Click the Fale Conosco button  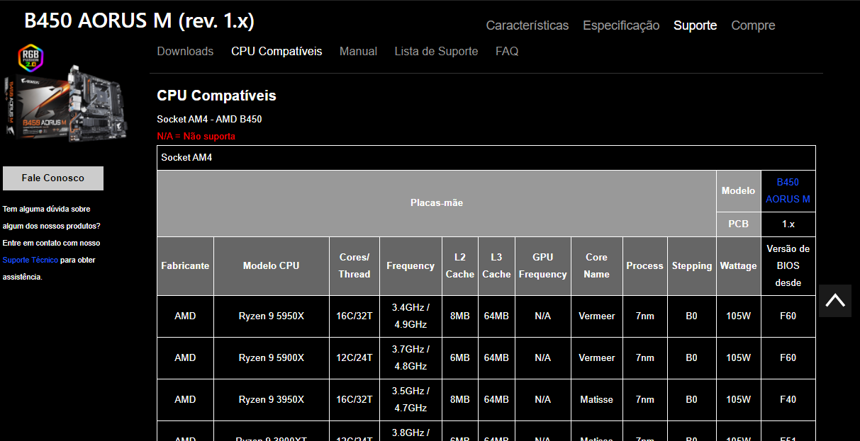[x=53, y=178]
